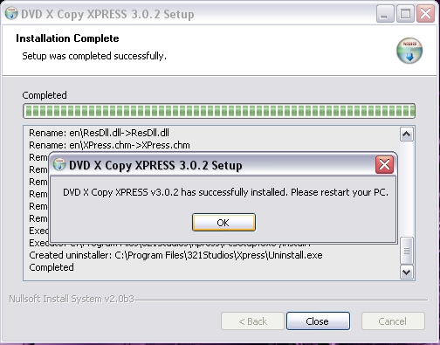Click the popup dialog's title bar icon
Image resolution: width=440 pixels, height=345 pixels.
(59, 165)
